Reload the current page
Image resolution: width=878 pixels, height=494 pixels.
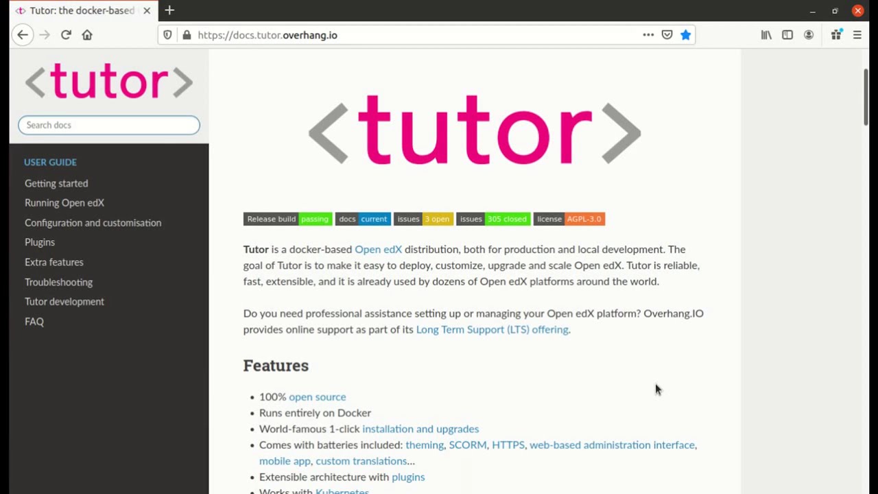pyautogui.click(x=66, y=35)
